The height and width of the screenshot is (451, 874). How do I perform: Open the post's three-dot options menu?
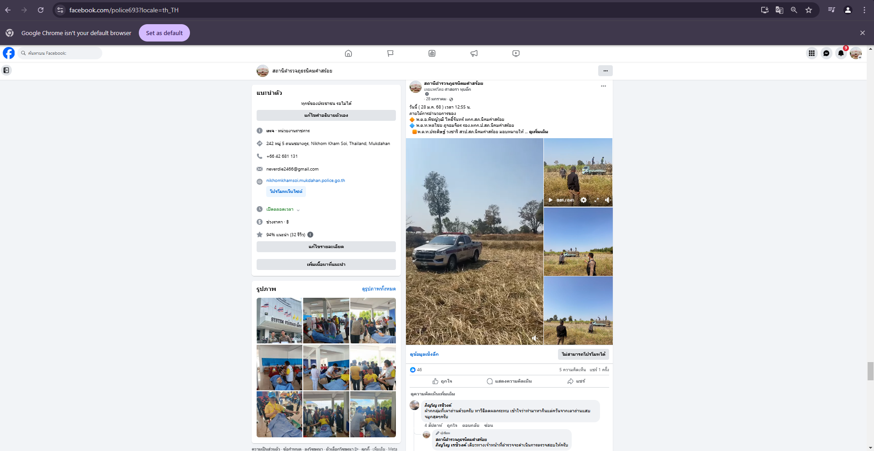point(603,86)
